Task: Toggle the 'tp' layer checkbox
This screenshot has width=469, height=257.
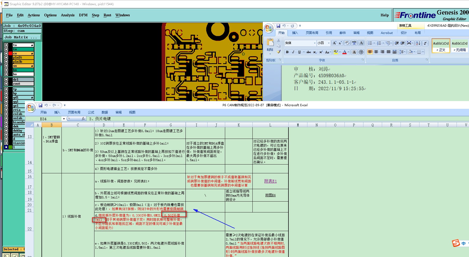Action: pyautogui.click(x=6, y=89)
